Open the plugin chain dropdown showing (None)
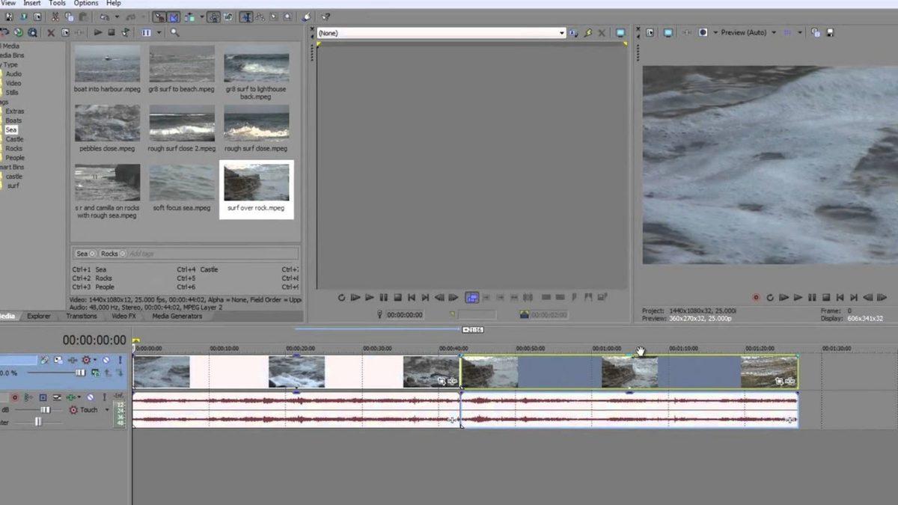This screenshot has width=898, height=505. pyautogui.click(x=561, y=33)
